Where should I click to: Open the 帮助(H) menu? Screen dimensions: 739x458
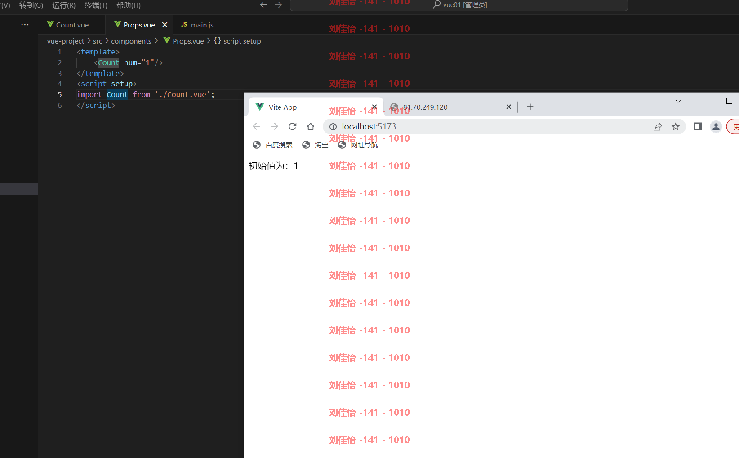click(129, 5)
